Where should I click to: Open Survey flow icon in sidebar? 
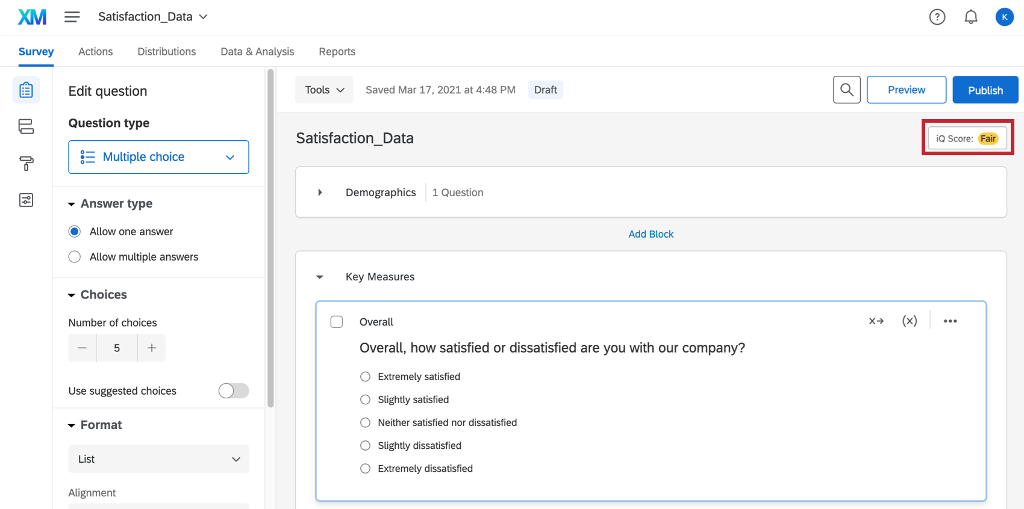tap(26, 126)
